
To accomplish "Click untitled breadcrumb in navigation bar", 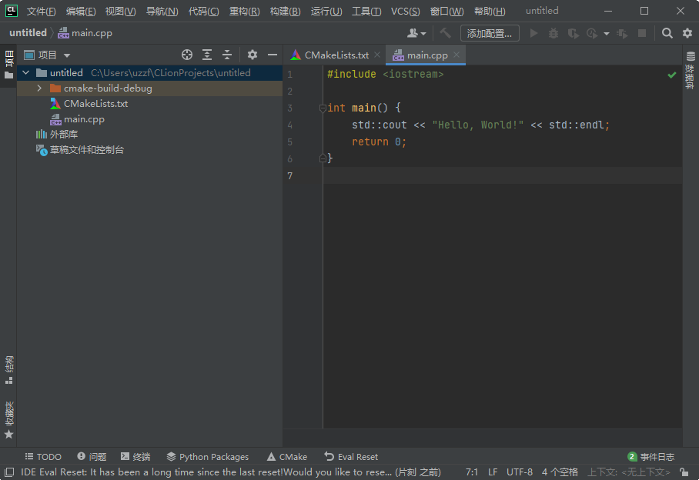I will tap(28, 33).
